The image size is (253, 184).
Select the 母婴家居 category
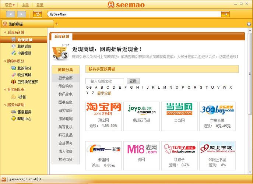click(x=66, y=110)
